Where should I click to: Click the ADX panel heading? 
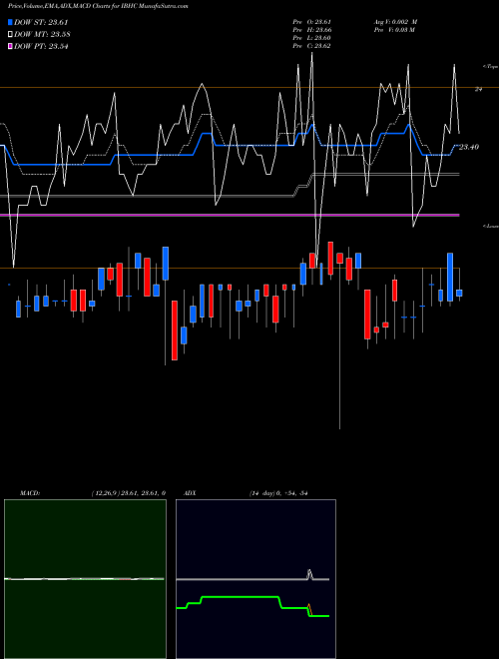pos(189,493)
